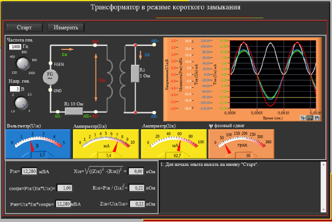Viewport: 332px width, 222px height.
Task: Click the ammeter I2к gauge
Action: click(174, 144)
